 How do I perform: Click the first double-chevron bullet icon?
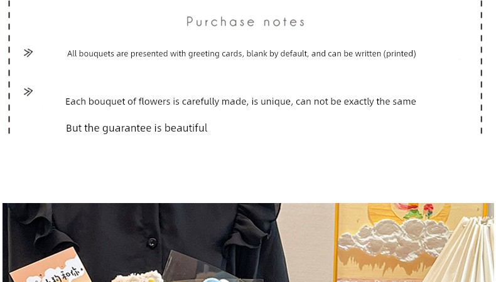tap(28, 53)
